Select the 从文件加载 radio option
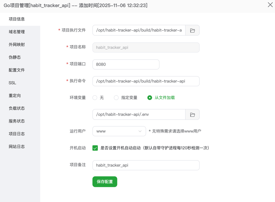Viewport: 275px width, 202px height. 150,98
